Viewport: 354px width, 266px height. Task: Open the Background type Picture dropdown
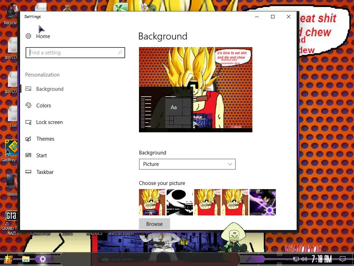[187, 164]
